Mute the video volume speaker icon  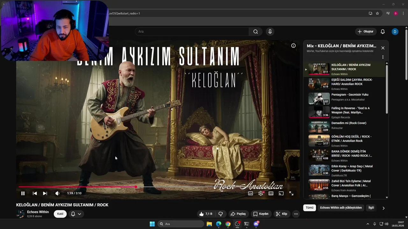point(57,193)
